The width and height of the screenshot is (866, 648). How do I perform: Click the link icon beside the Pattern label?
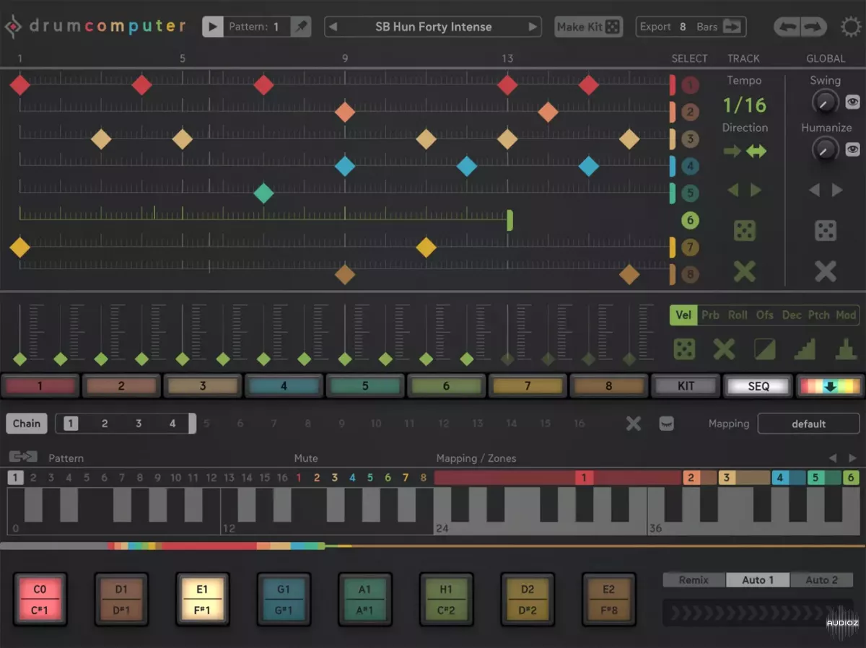(23, 457)
